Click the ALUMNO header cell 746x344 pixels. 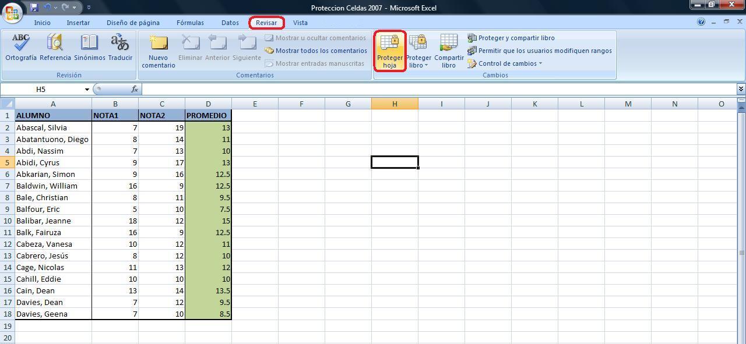(53, 115)
